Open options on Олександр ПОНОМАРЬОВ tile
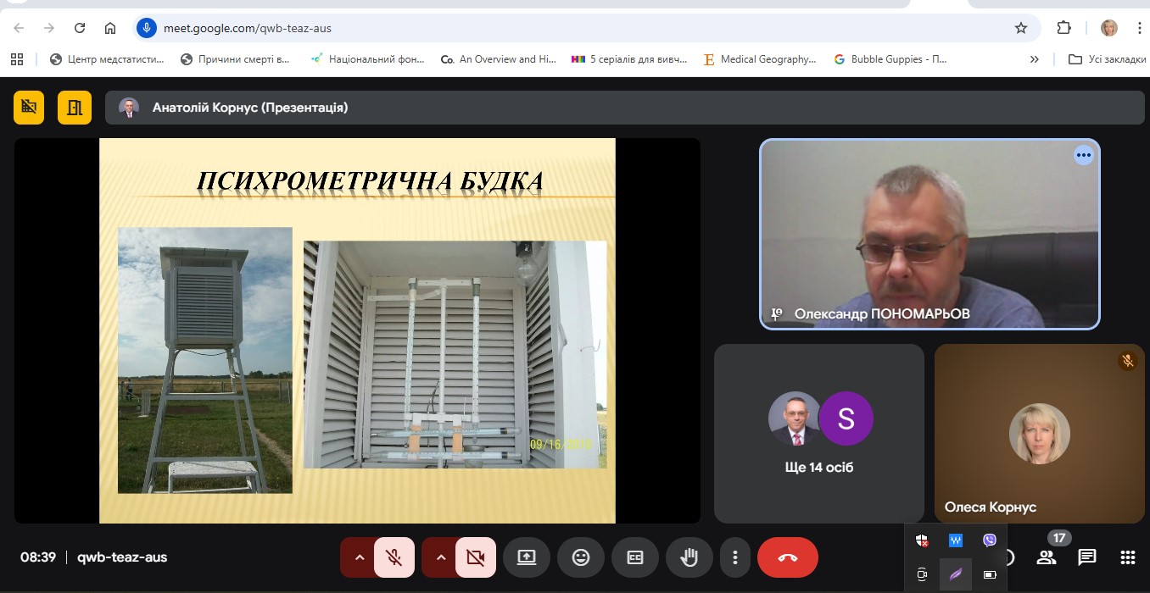 (x=1083, y=155)
